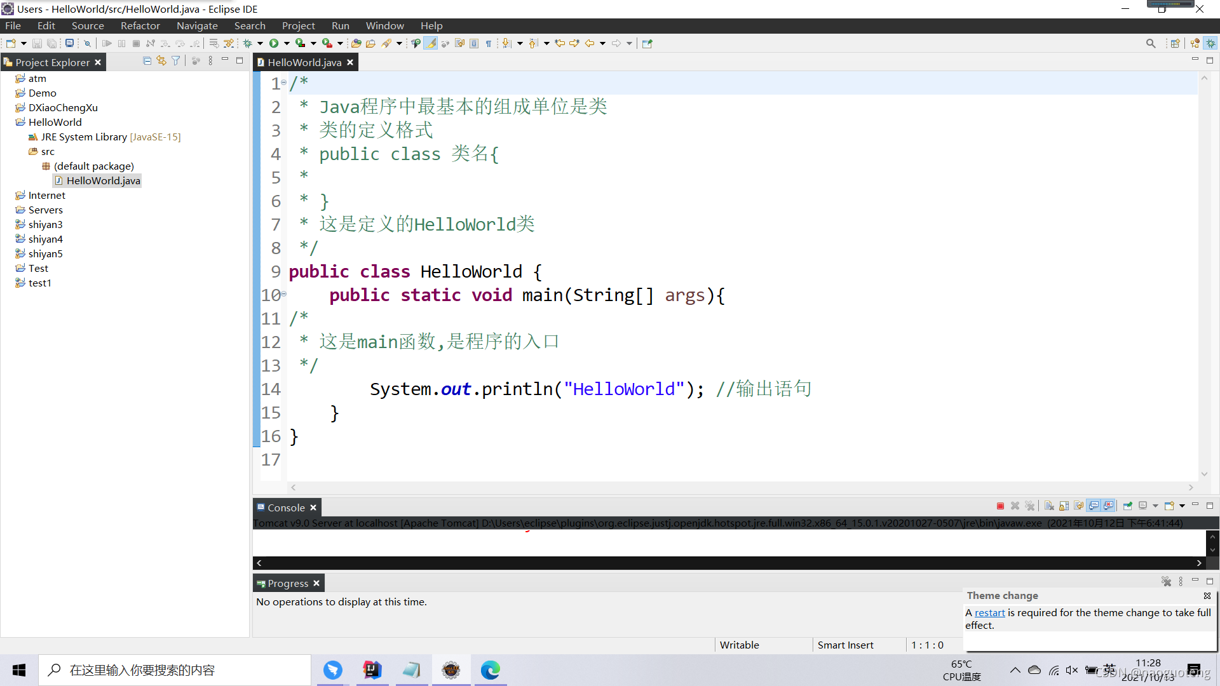Terminate the server with red stop button
The height and width of the screenshot is (686, 1220).
pos(1000,506)
